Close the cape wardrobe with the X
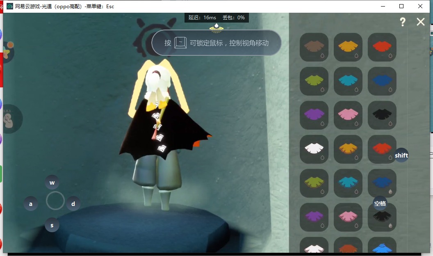 (421, 22)
